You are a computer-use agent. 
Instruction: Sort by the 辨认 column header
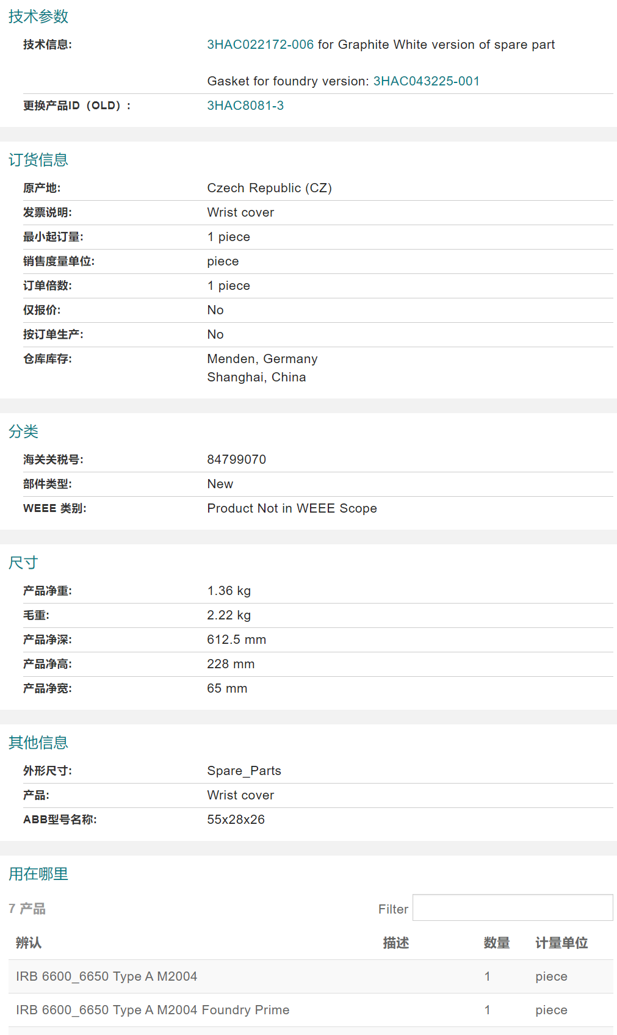pyautogui.click(x=29, y=943)
